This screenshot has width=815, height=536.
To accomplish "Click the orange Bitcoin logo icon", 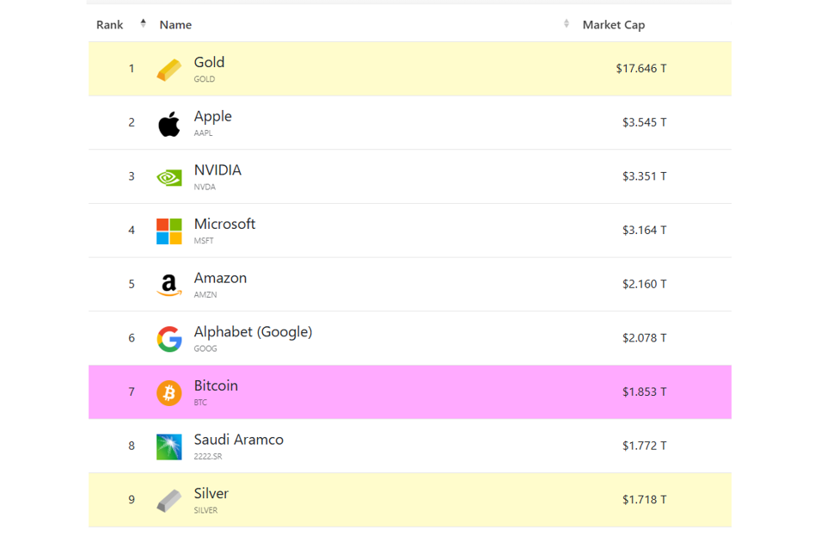I will [x=169, y=393].
